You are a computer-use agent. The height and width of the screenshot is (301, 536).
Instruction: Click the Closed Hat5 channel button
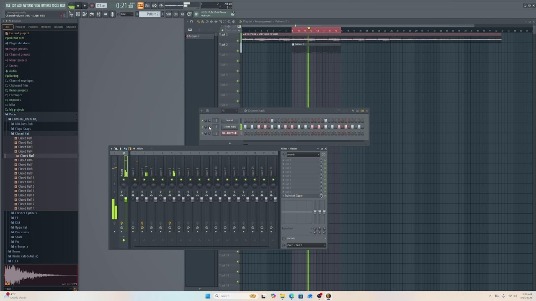(229, 127)
